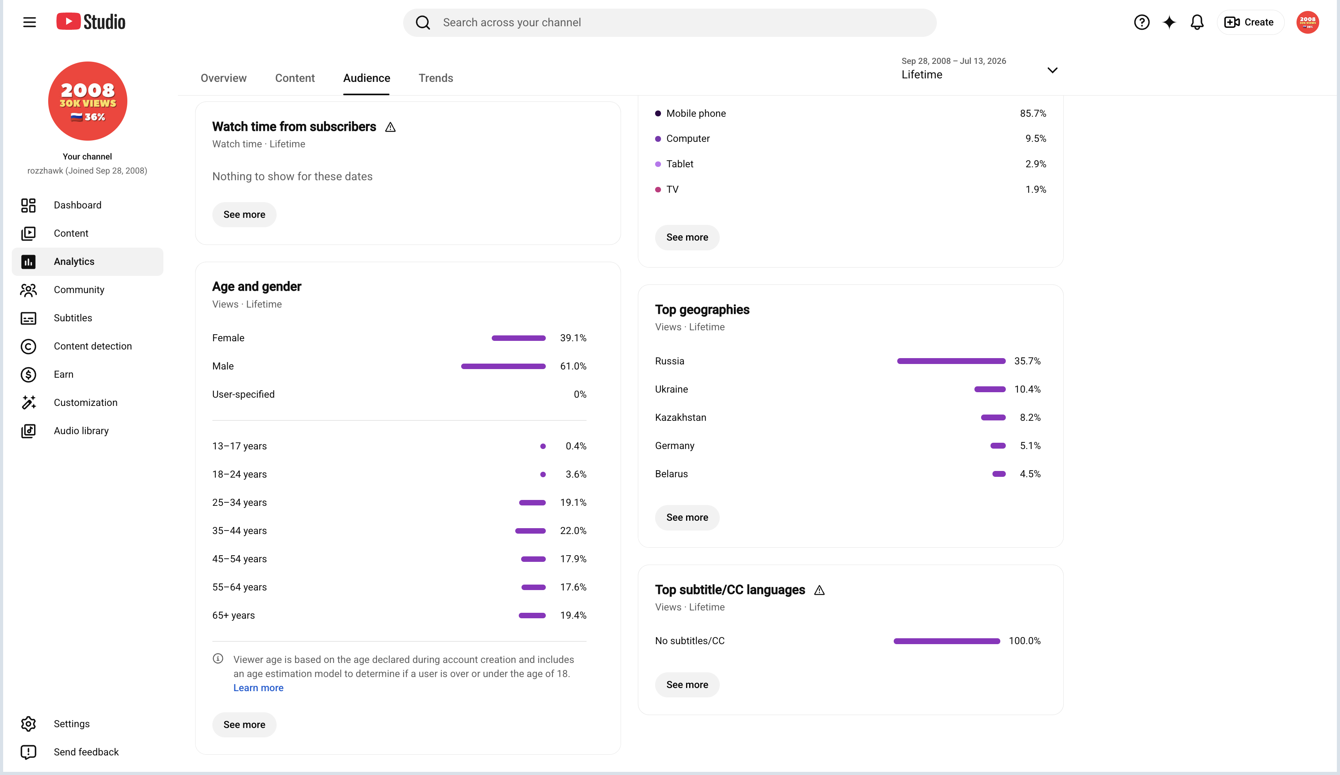The width and height of the screenshot is (1340, 775).
Task: Click the Content detection copyright icon
Action: point(28,346)
